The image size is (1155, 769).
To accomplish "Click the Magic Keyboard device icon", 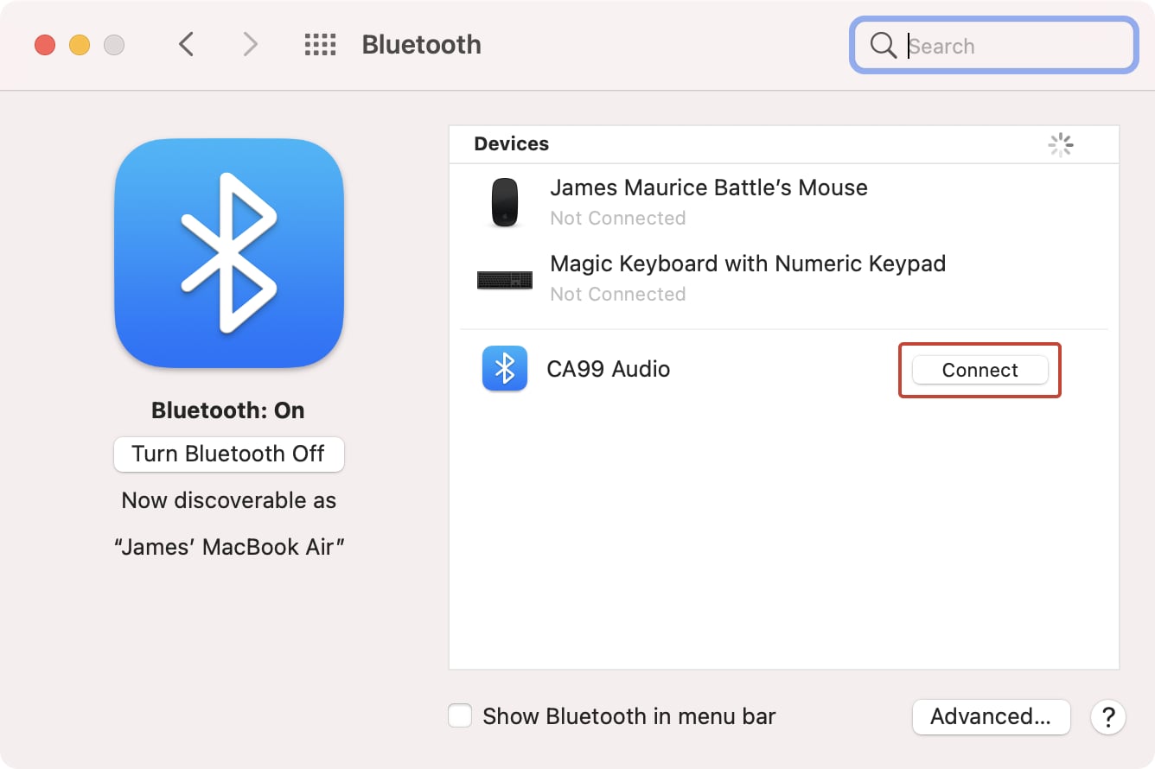I will tap(505, 279).
